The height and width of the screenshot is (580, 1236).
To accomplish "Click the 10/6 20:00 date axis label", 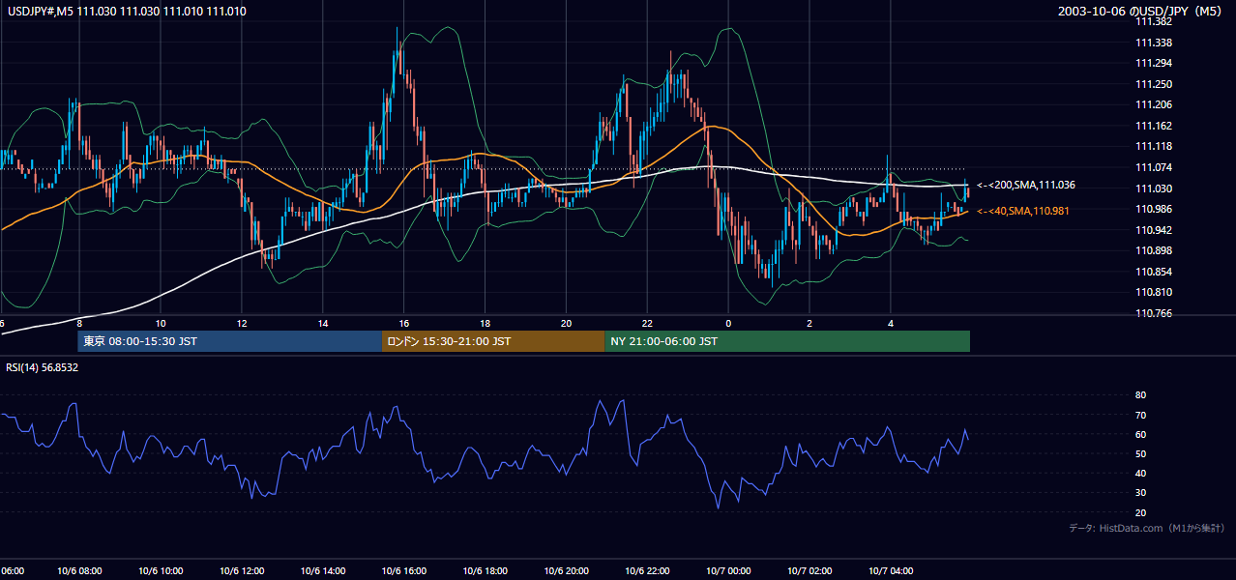I will coord(566,571).
